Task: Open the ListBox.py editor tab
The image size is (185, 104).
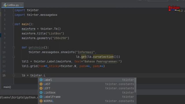Action: pos(12,5)
